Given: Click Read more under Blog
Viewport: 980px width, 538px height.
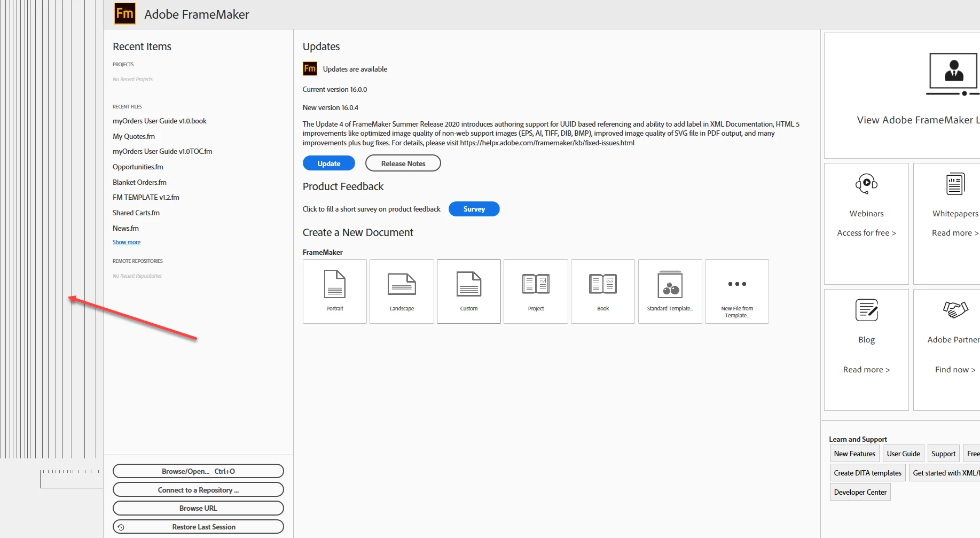Looking at the screenshot, I should (866, 370).
